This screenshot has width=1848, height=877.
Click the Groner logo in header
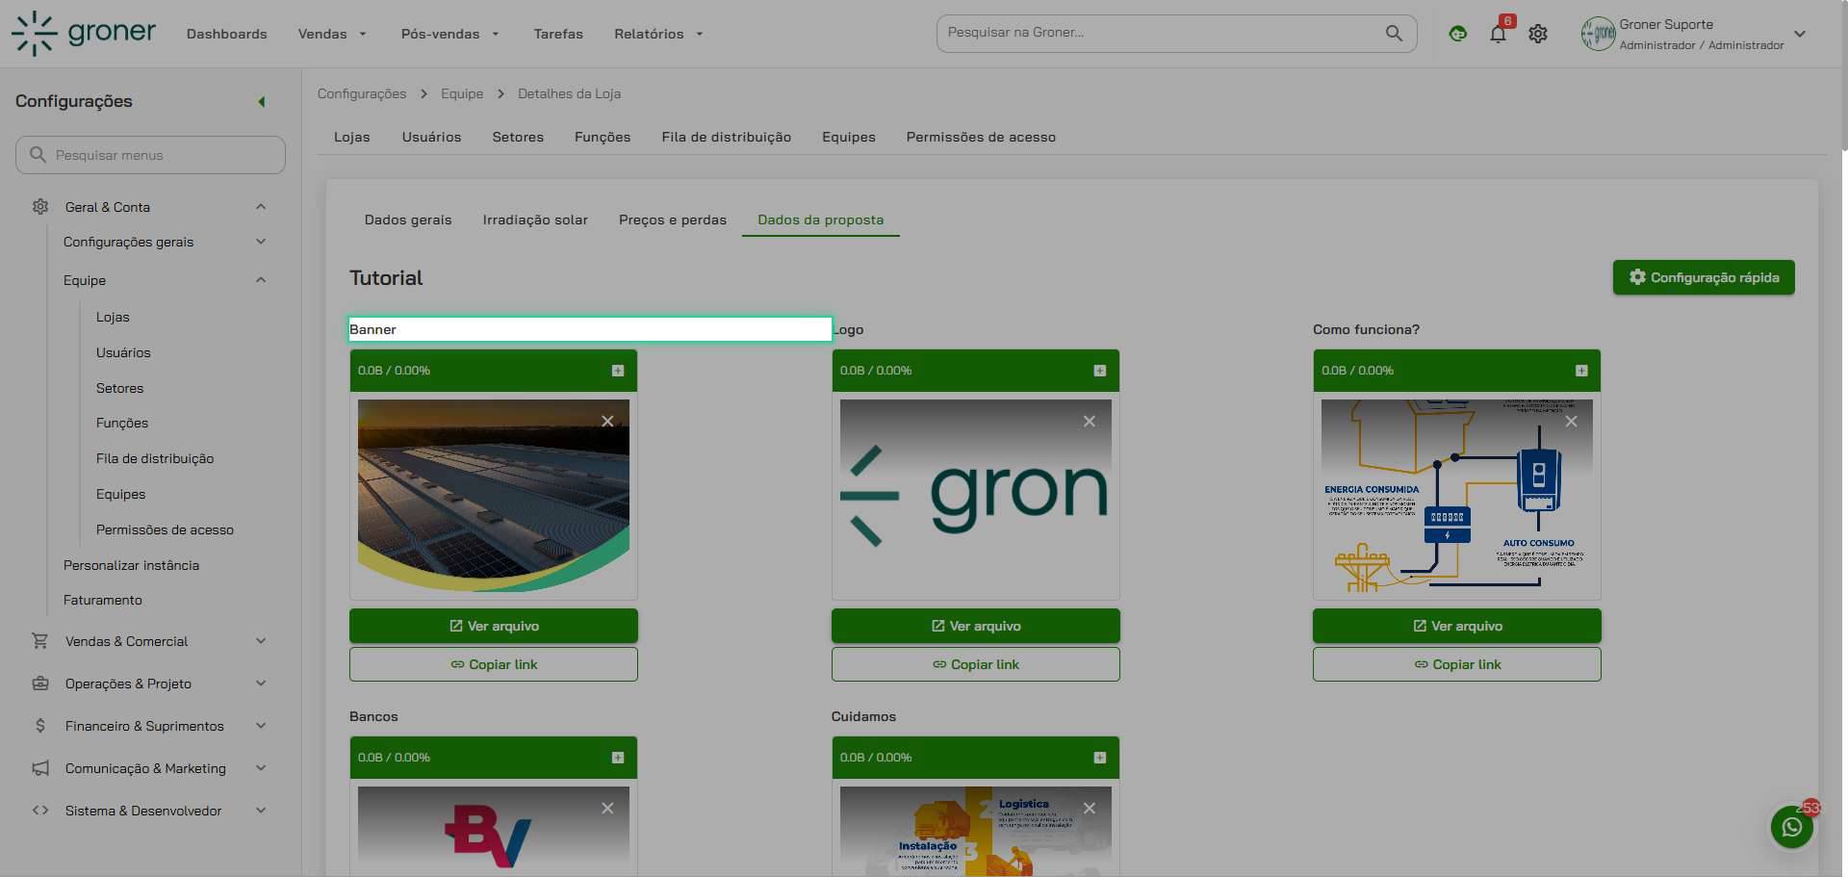[x=83, y=34]
